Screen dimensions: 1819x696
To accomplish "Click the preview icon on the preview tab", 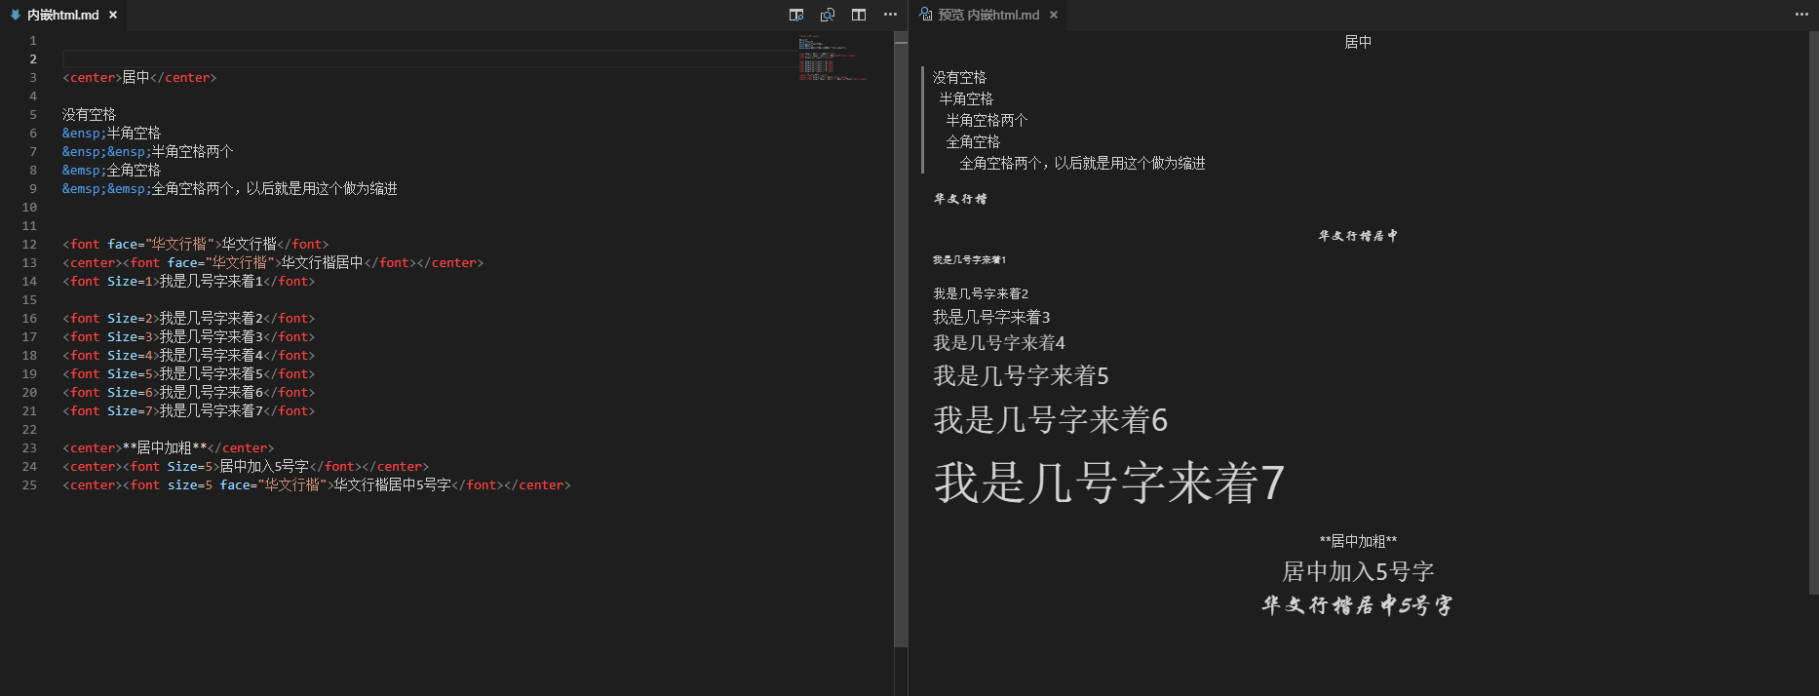I will point(926,15).
